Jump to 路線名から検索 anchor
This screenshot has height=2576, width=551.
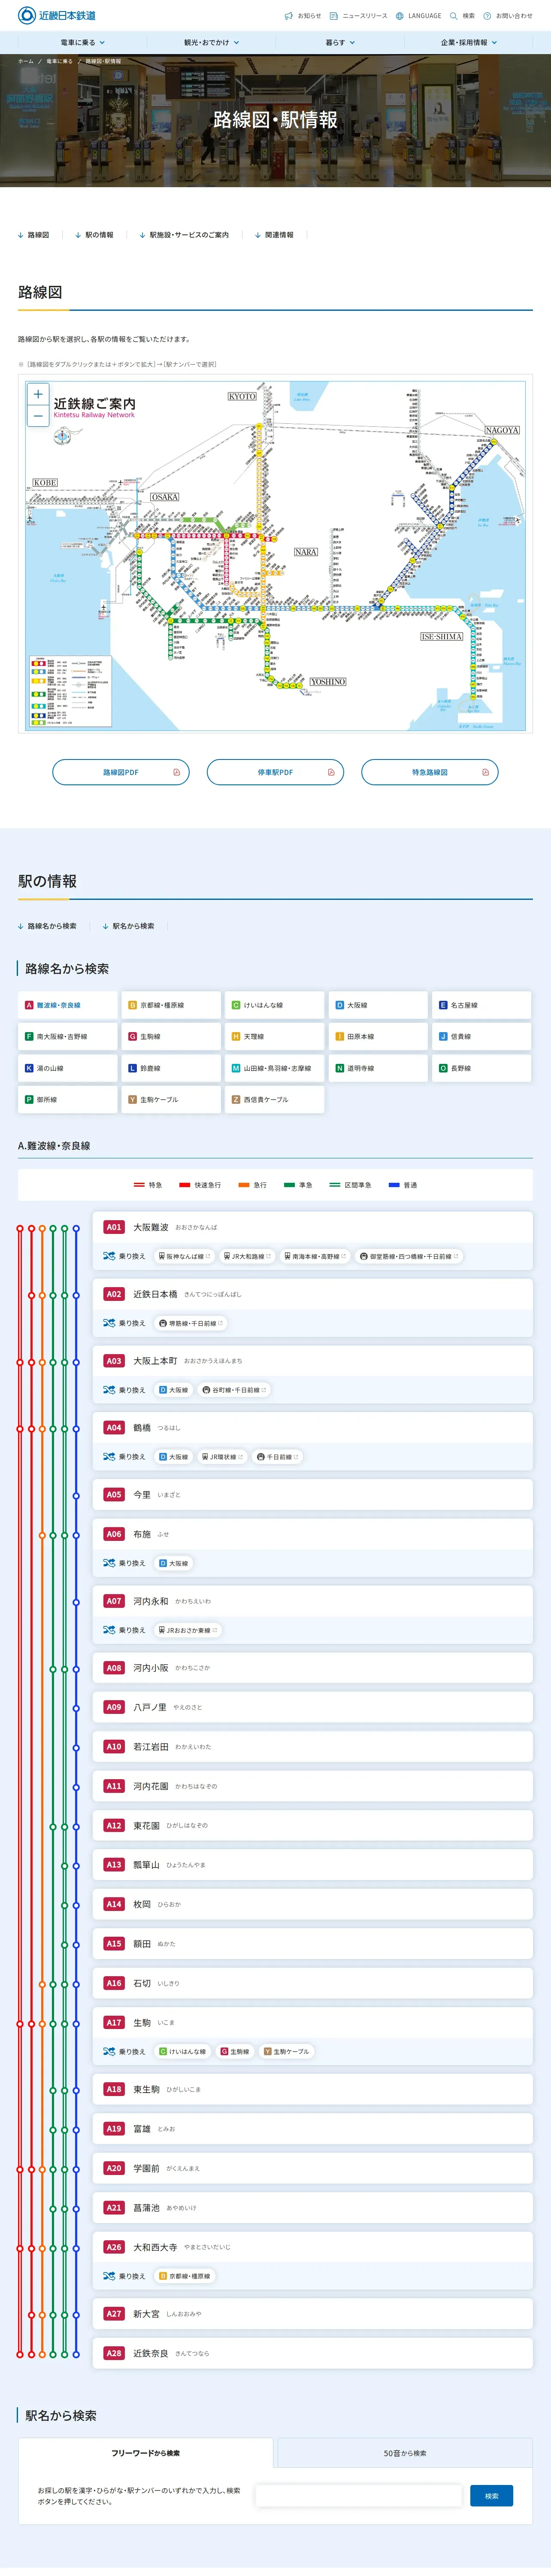47,926
